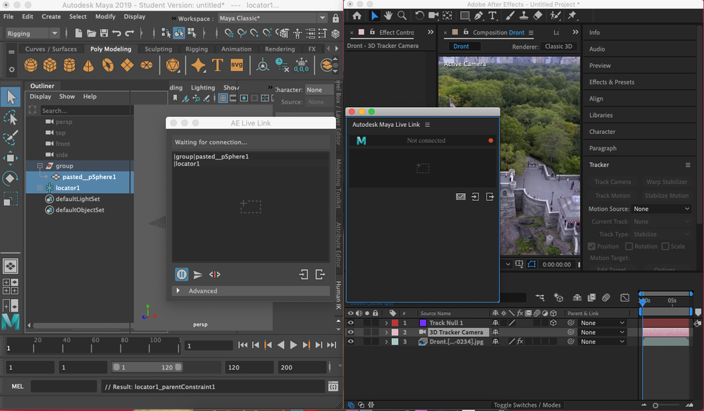Viewport: 704px width, 411px height.
Task: Click the Maya playback range slider bar
Action: [x=147, y=367]
